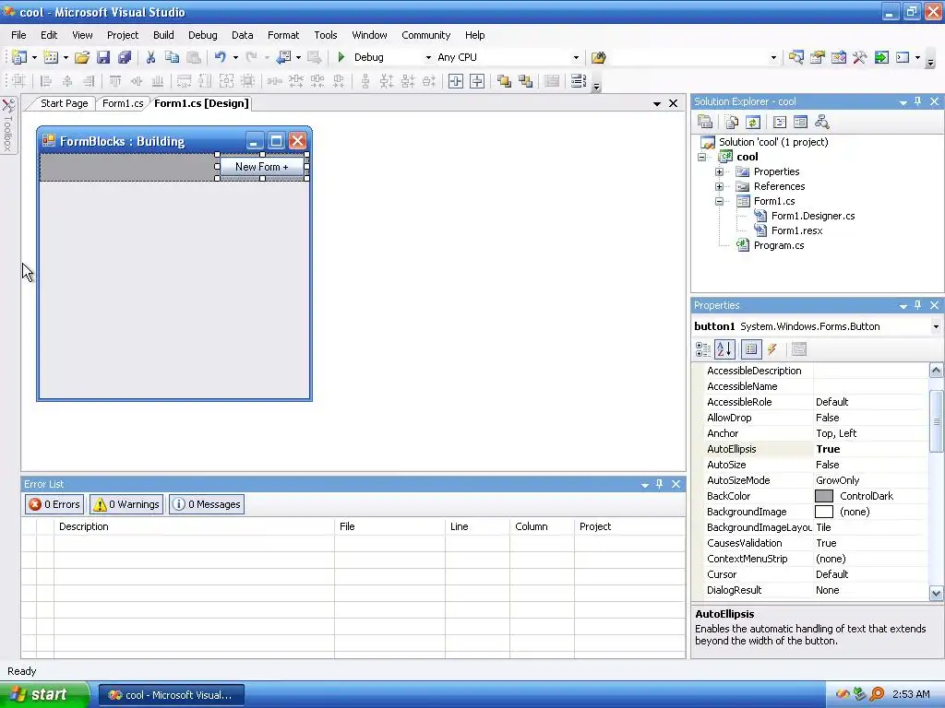Expand the Properties node in solution tree

click(720, 171)
